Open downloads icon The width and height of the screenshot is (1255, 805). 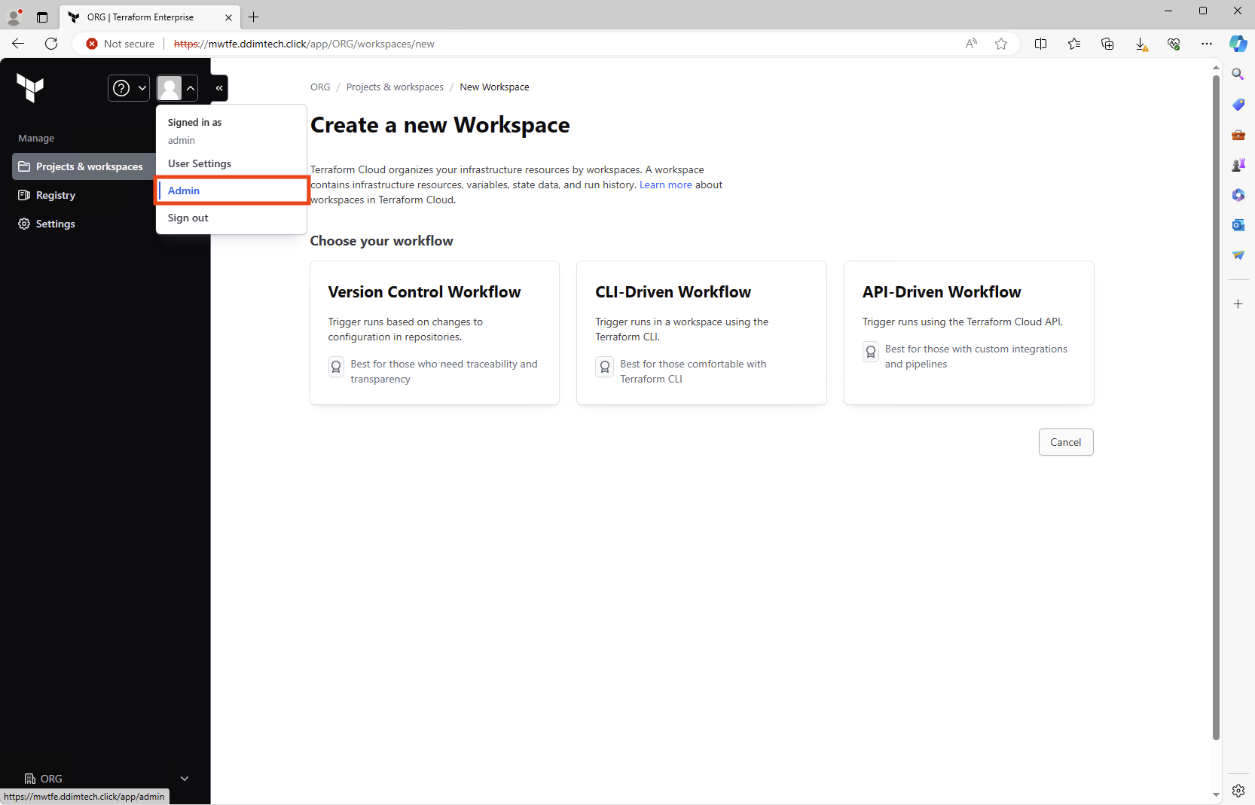click(1141, 44)
